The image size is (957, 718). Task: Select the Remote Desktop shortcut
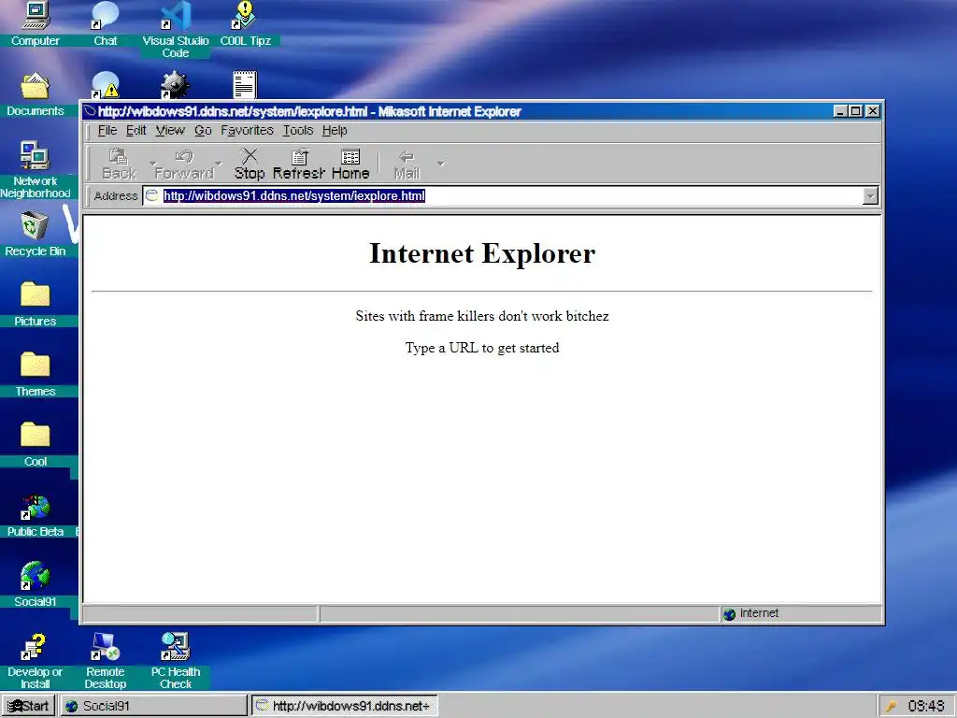tap(105, 661)
